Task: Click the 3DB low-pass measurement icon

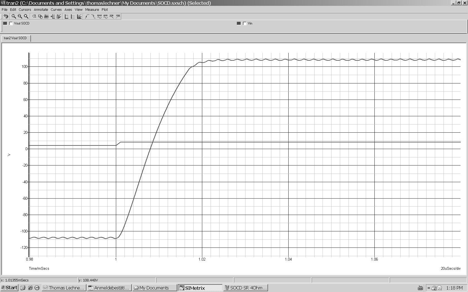Action: [x=112, y=16]
